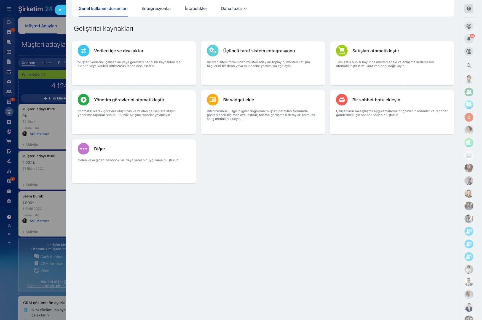This screenshot has width=482, height=320.
Task: Open the Viber option in background
Action: point(42,270)
